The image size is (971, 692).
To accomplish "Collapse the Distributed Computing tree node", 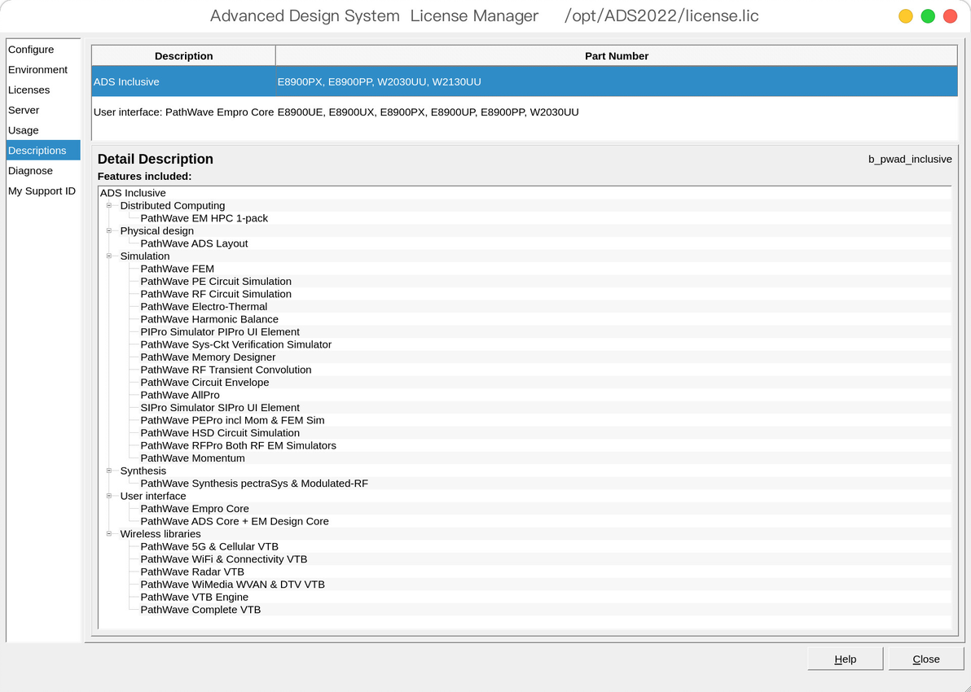I will point(109,205).
